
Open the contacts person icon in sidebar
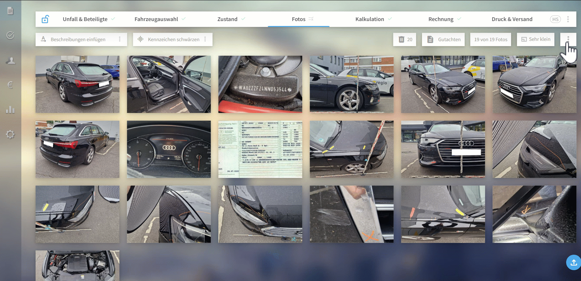(x=11, y=60)
